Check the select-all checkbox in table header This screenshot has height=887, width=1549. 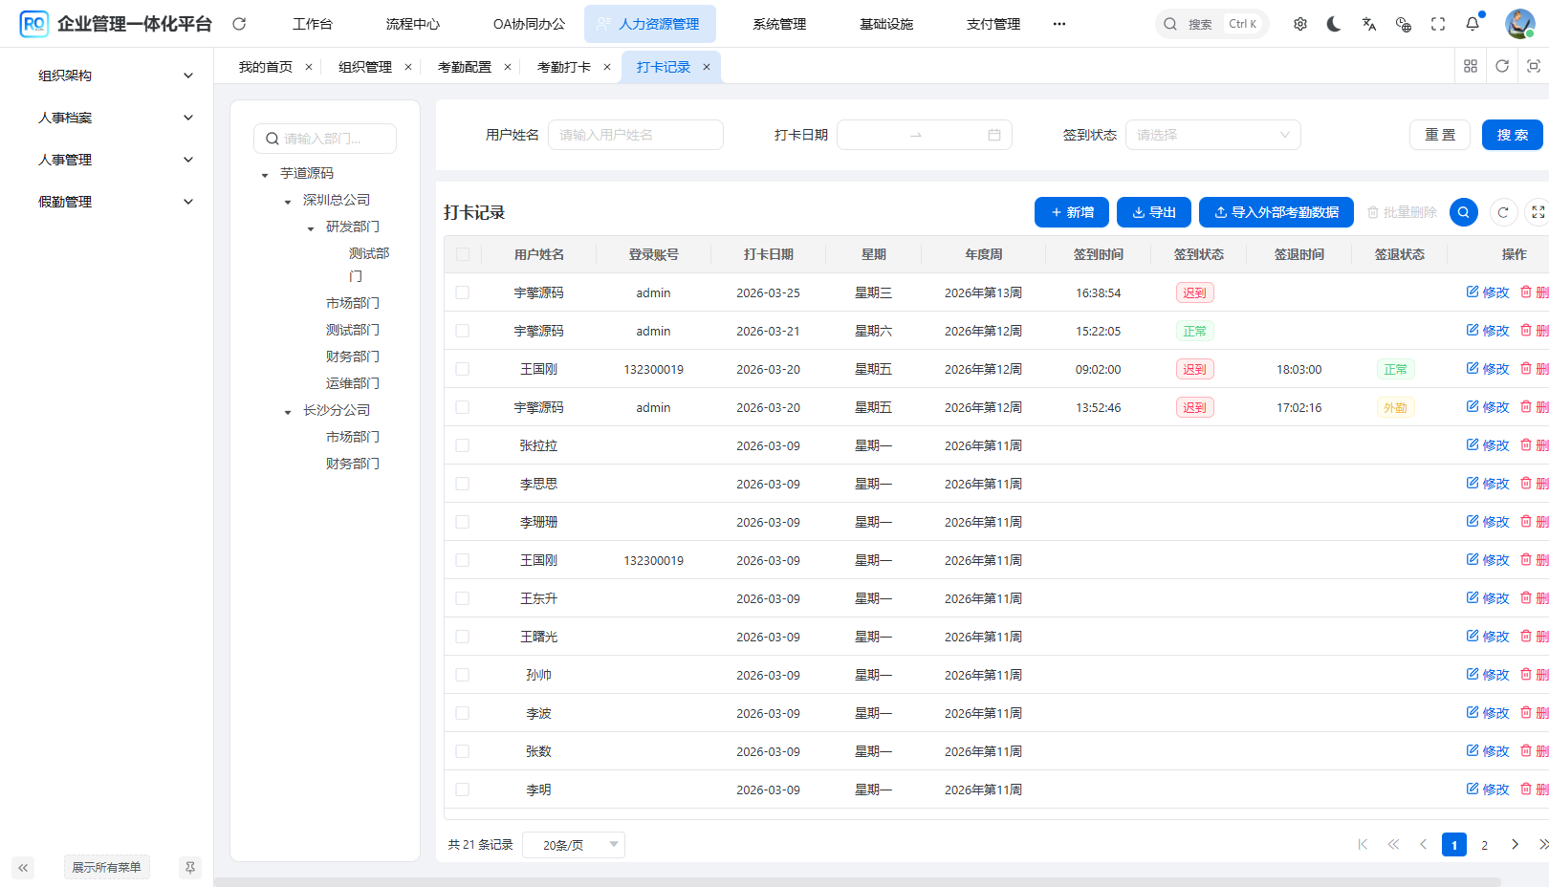[x=463, y=253]
